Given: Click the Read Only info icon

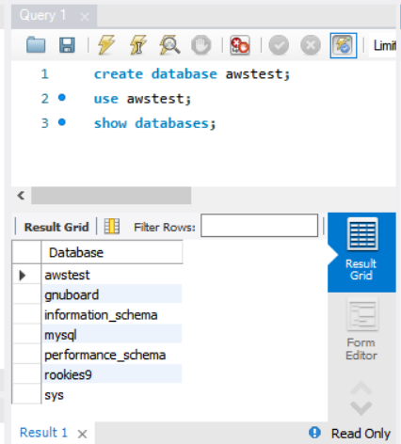Looking at the screenshot, I should [314, 433].
